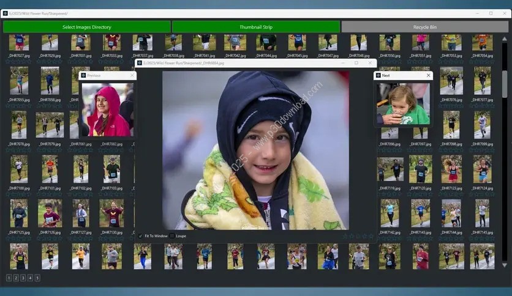The width and height of the screenshot is (512, 296).
Task: Close the Next preview panel
Action: 428,75
